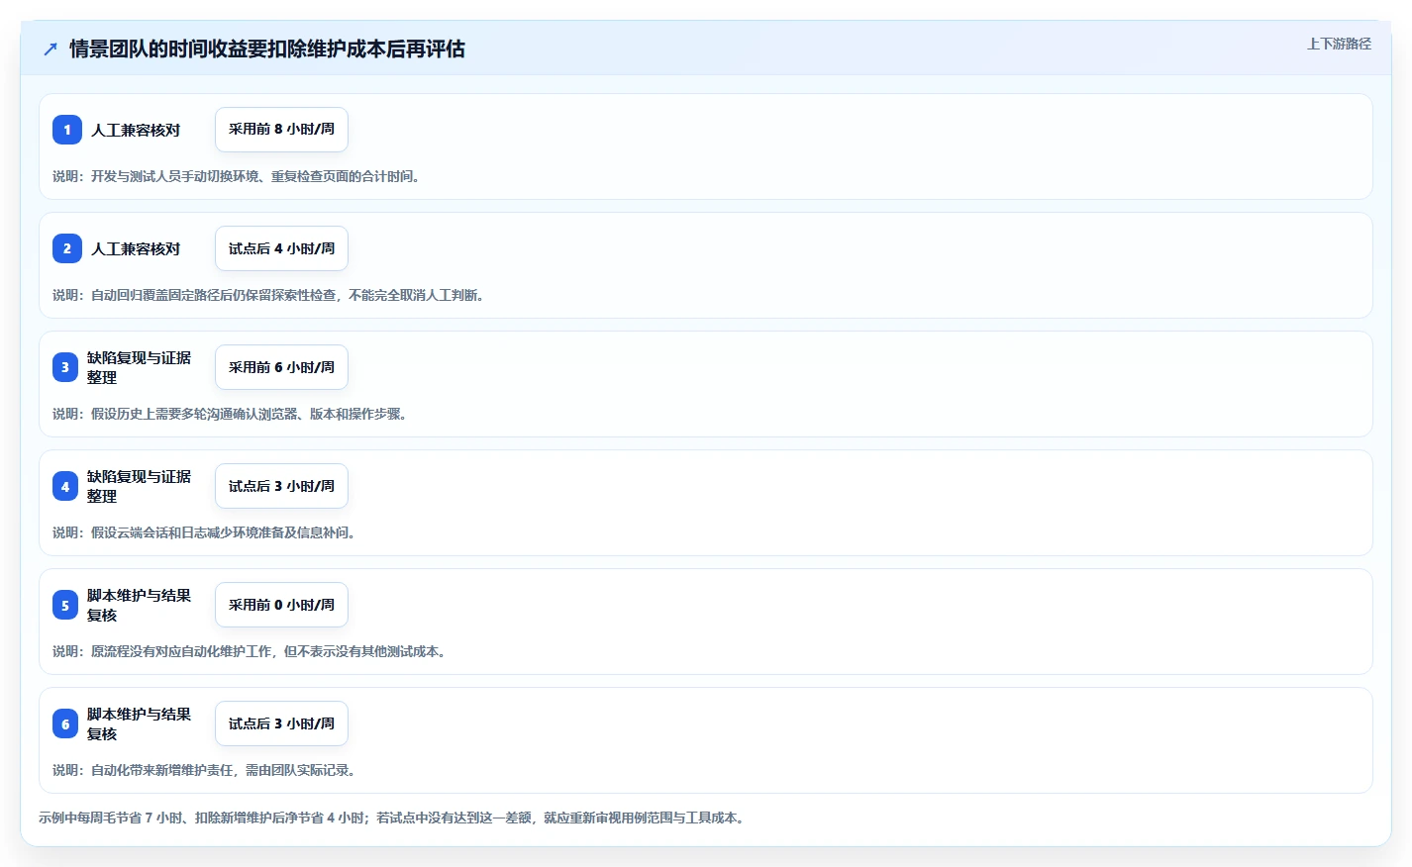Viewport: 1412px width, 867px height.
Task: Select step number badge 3
Action: tap(65, 367)
